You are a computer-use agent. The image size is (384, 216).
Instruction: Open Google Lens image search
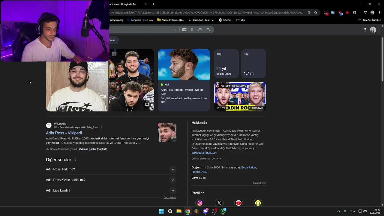coord(200,30)
